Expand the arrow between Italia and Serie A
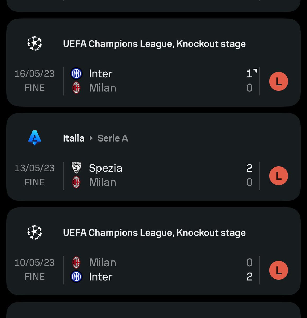Viewport: 307px width, 318px height. (91, 138)
